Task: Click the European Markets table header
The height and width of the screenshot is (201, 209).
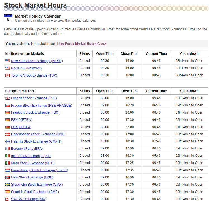Action: tap(20, 91)
